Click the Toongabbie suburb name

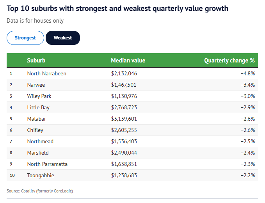pyautogui.click(x=41, y=175)
